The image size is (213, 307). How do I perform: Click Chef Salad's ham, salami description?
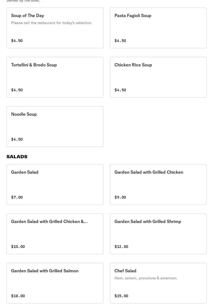146,278
